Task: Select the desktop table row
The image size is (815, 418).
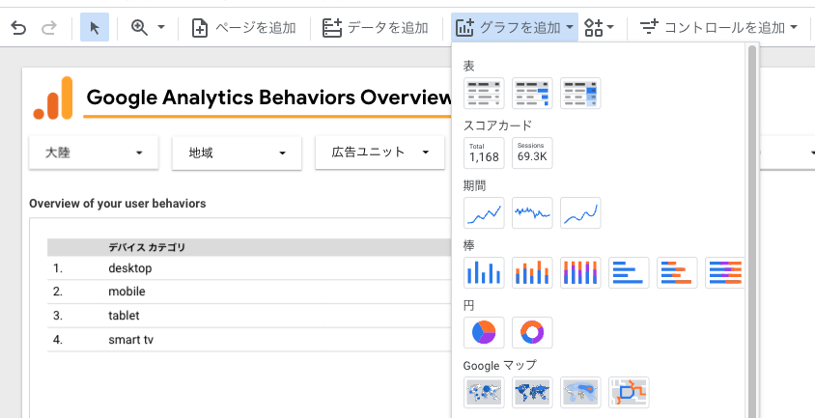Action: (249, 268)
